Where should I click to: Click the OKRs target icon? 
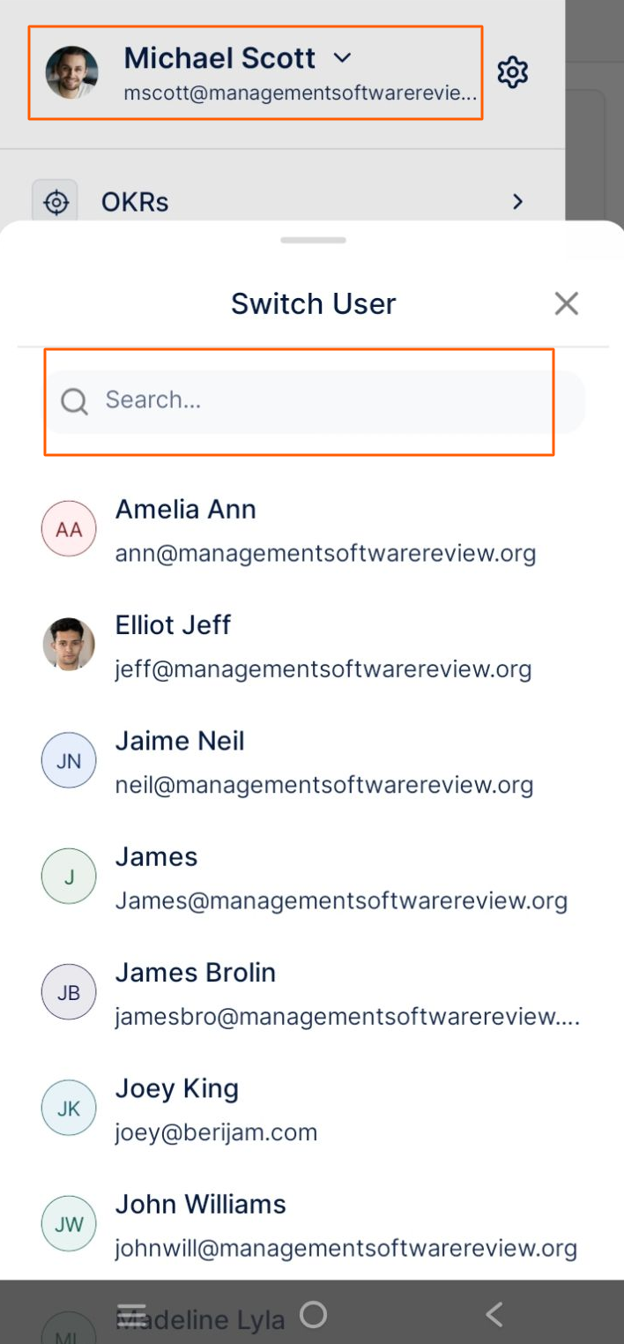point(56,202)
